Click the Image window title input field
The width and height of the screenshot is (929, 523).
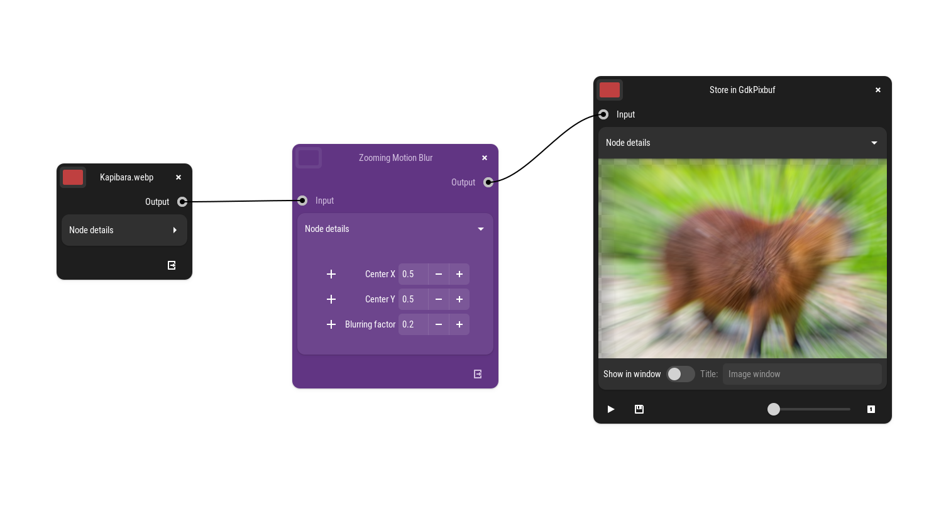coord(801,374)
